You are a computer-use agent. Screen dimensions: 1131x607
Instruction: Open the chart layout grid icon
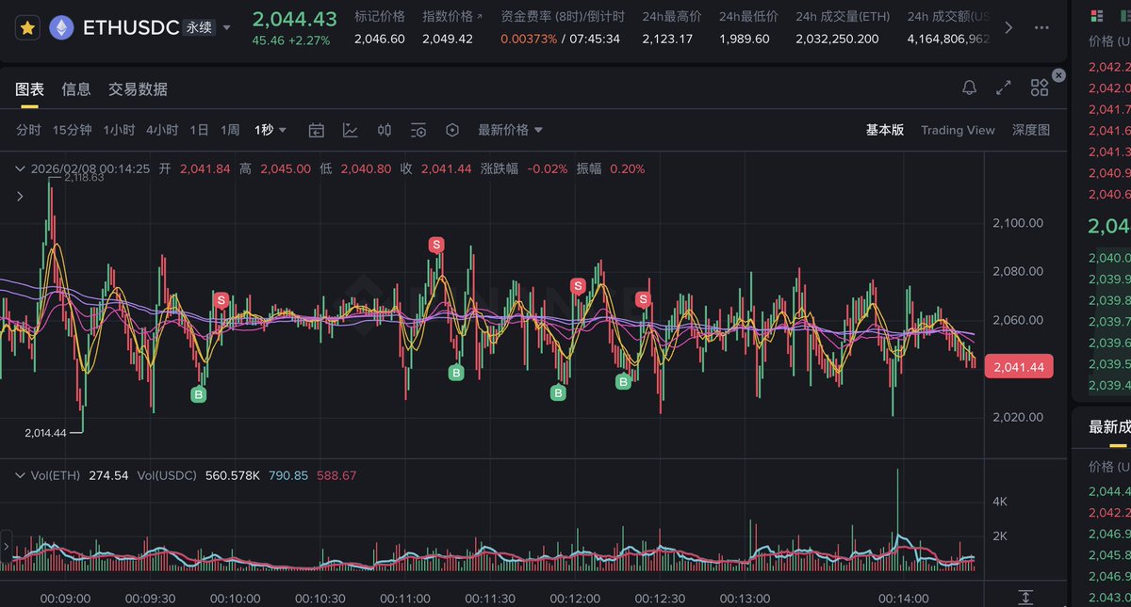point(1039,88)
